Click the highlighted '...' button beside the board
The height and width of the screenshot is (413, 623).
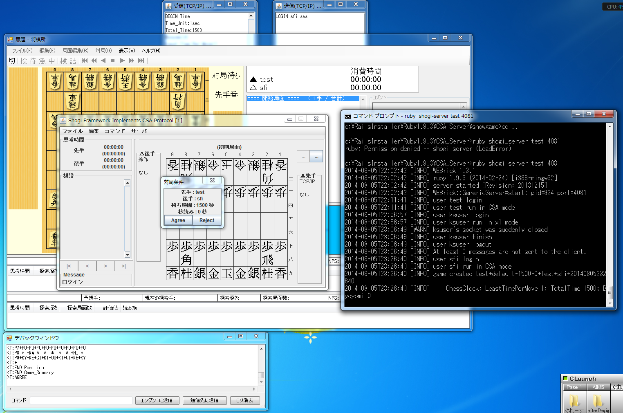pyautogui.click(x=316, y=157)
